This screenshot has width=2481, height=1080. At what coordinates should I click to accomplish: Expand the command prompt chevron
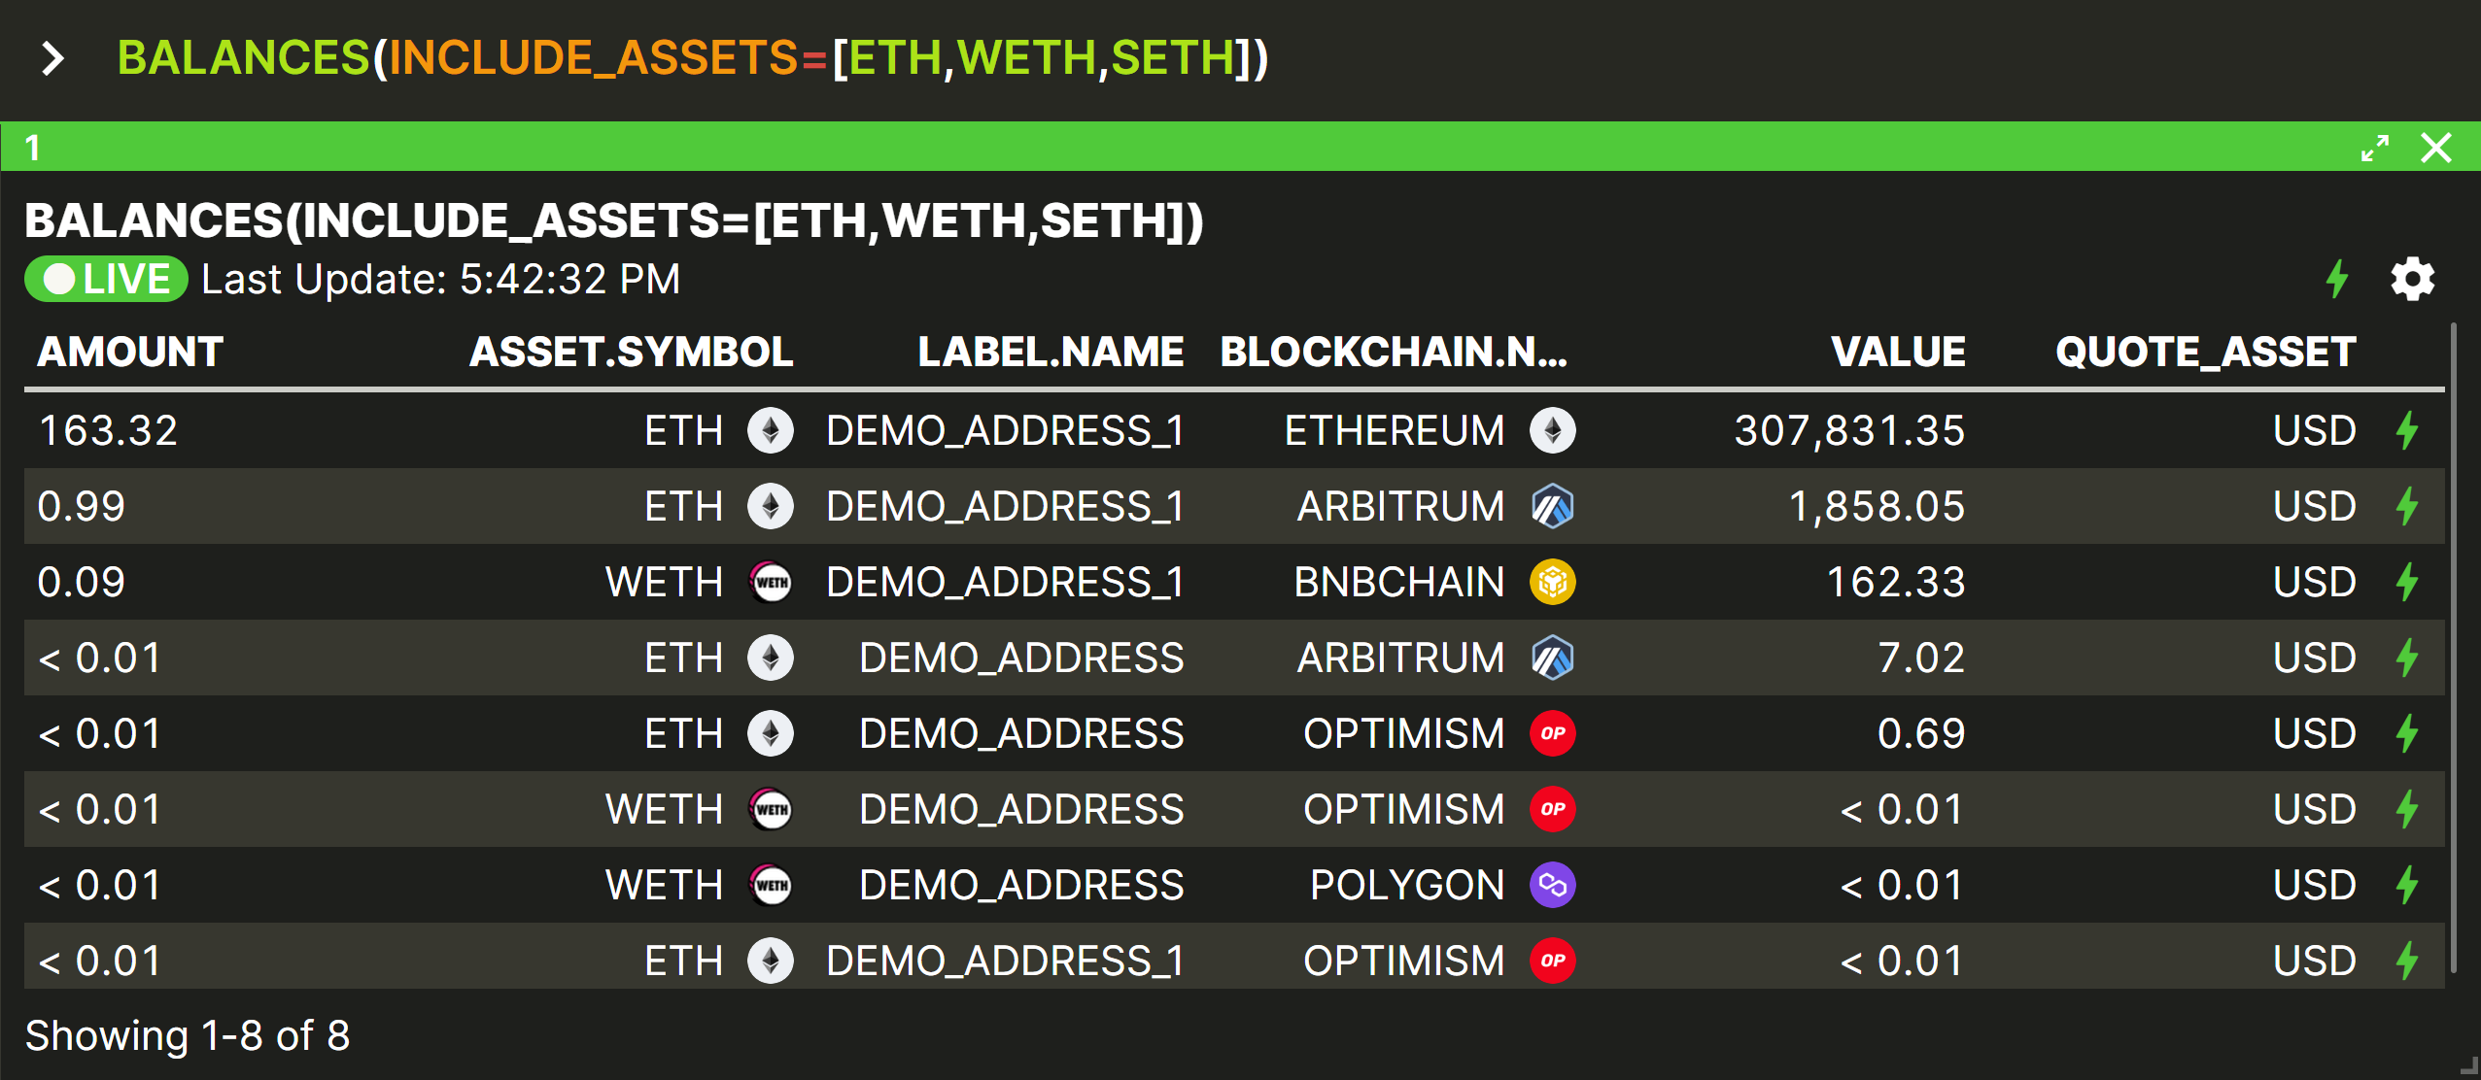[52, 58]
